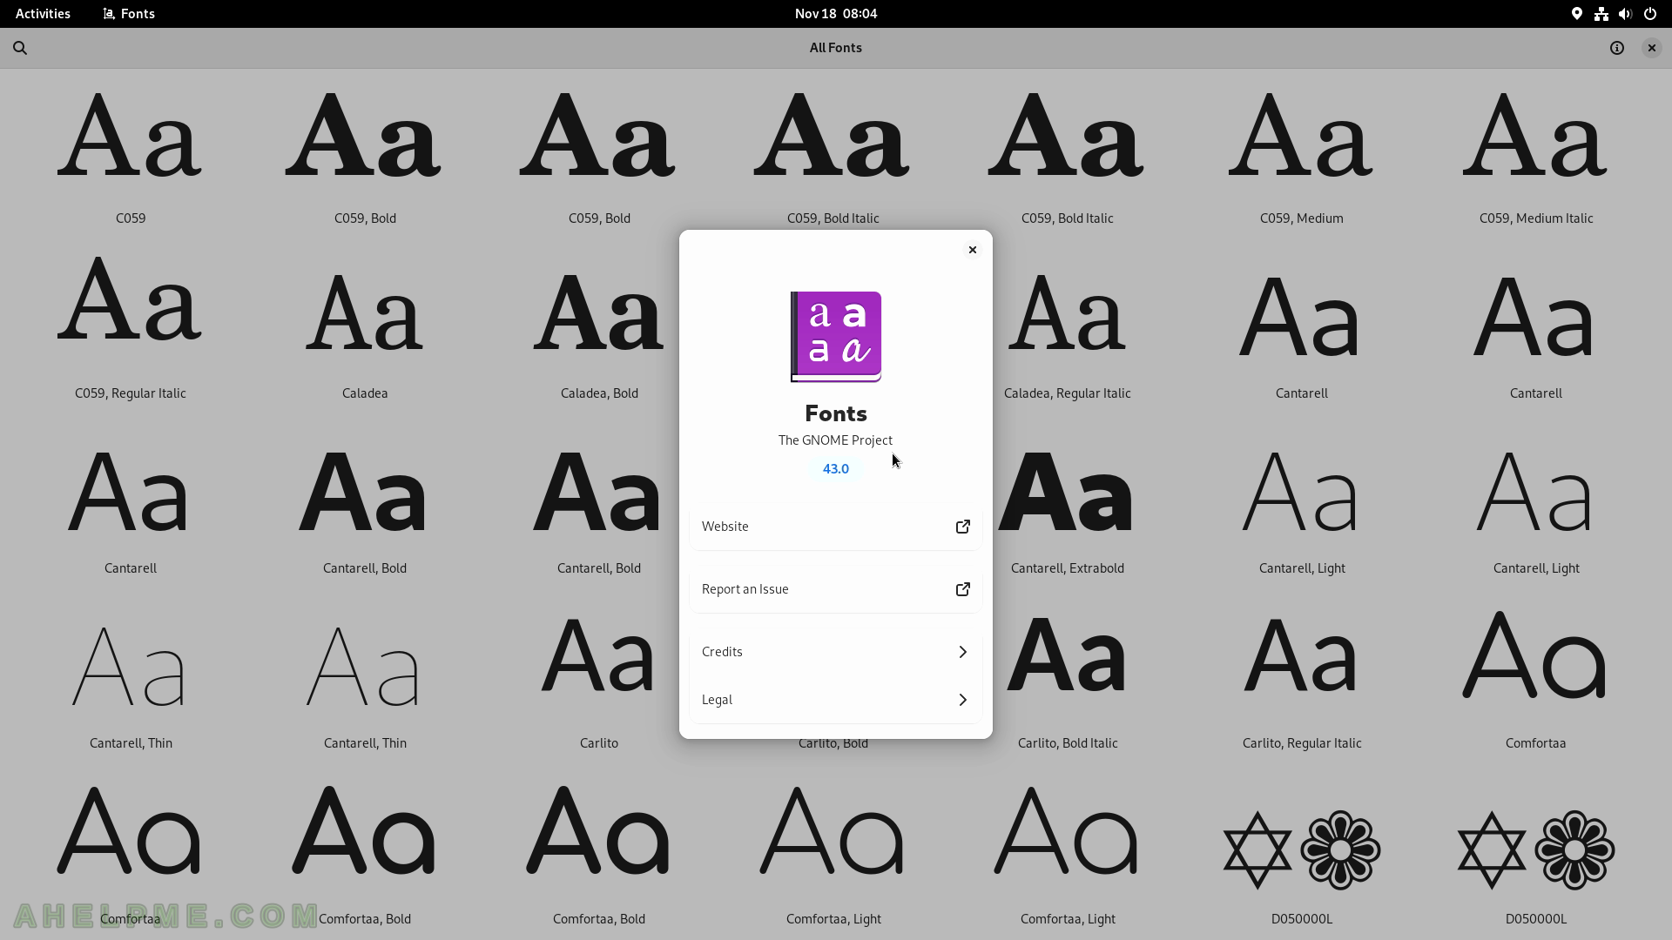Screen dimensions: 1672x940
Task: Close the Fonts main window
Action: coord(1651,48)
